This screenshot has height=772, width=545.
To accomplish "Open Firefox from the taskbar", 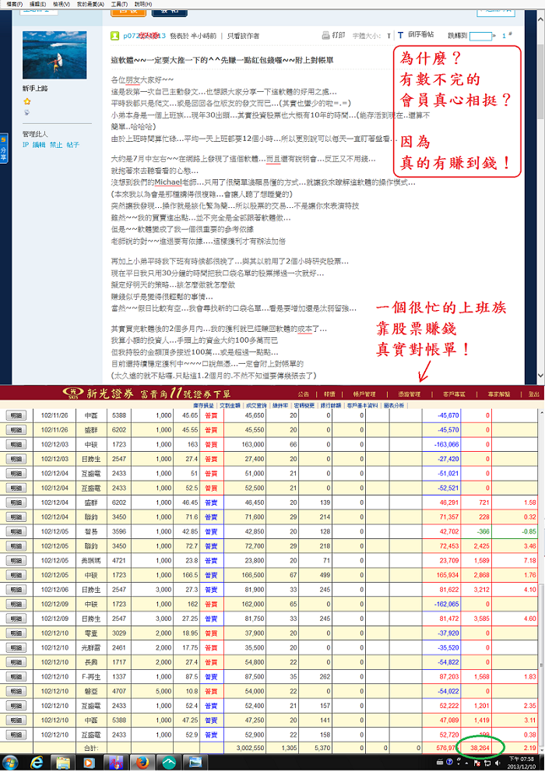I will point(142,763).
